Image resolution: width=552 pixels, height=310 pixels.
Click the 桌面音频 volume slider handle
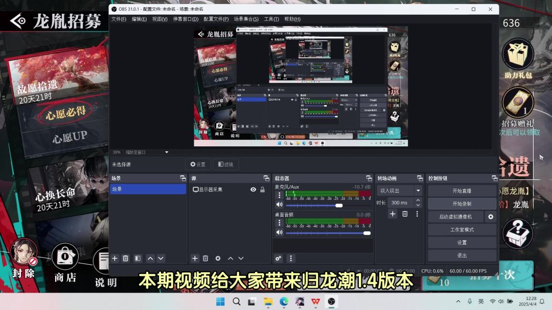(366, 233)
